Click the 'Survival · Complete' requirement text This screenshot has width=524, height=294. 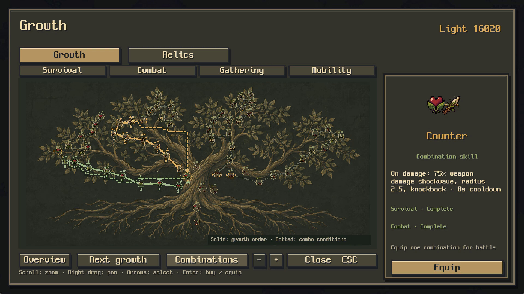[x=422, y=209]
